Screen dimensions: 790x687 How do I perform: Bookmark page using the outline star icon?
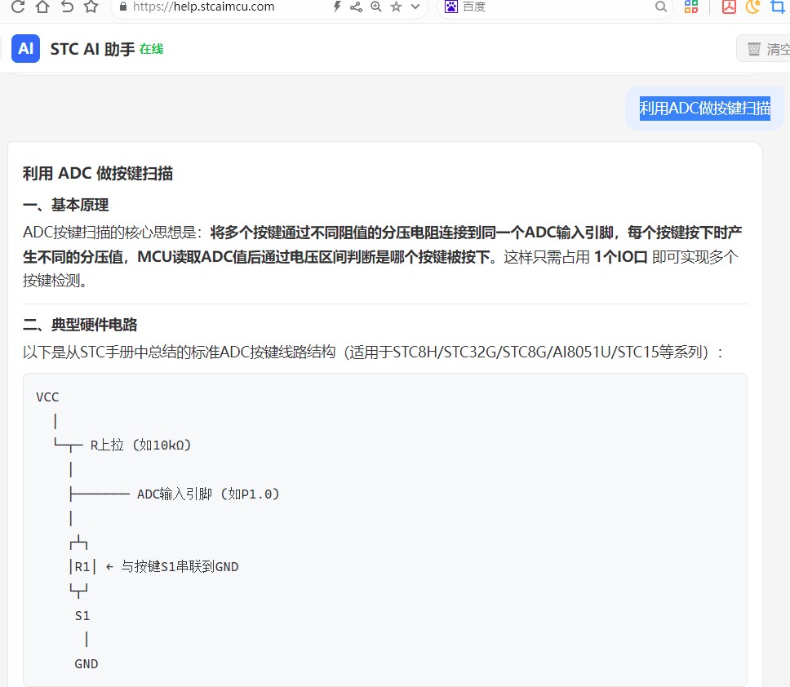(91, 6)
